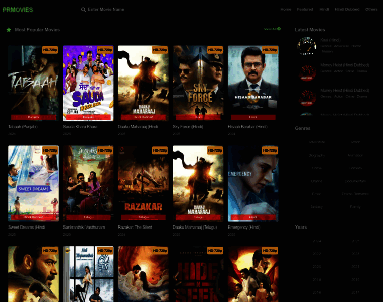Open the Hisaab Barabar movie poster
The height and width of the screenshot is (302, 383).
253,83
